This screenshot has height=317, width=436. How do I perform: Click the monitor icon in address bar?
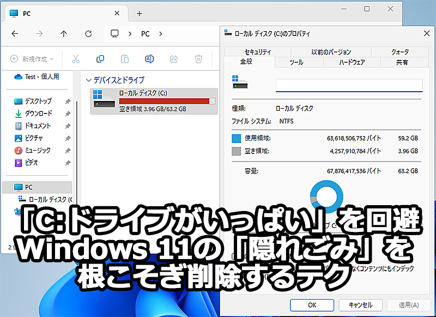[x=114, y=34]
